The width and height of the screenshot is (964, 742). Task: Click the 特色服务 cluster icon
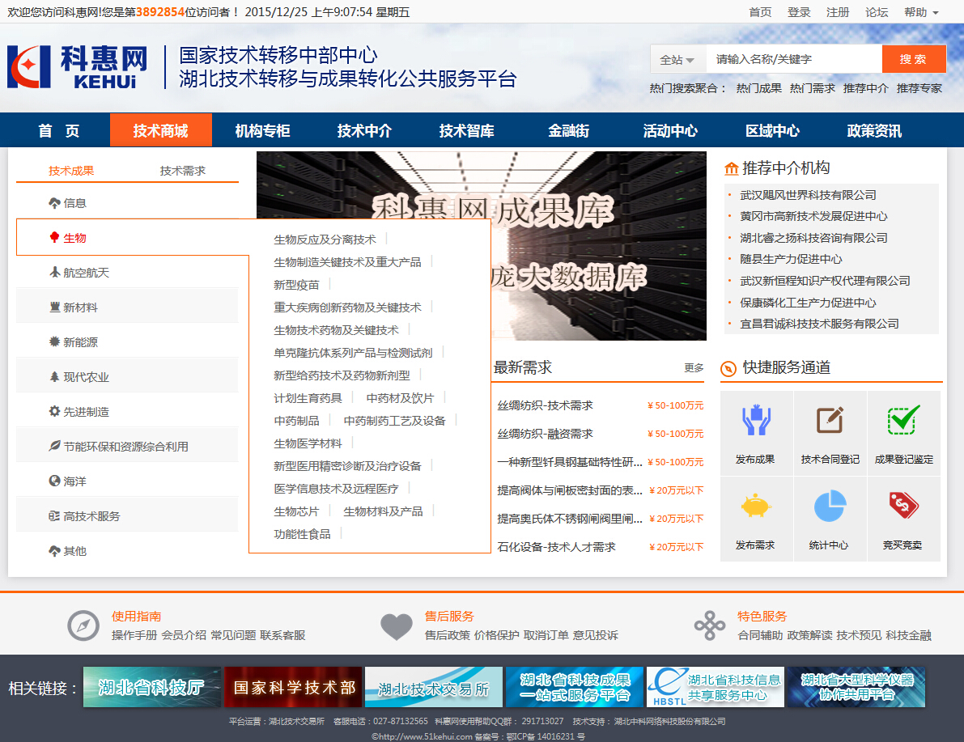710,625
